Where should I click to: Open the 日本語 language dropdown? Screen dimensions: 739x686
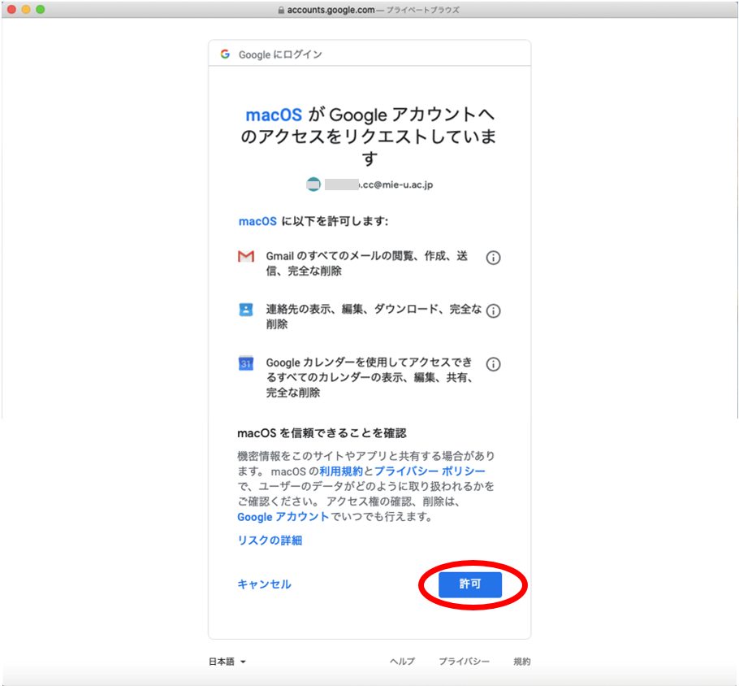click(x=227, y=662)
